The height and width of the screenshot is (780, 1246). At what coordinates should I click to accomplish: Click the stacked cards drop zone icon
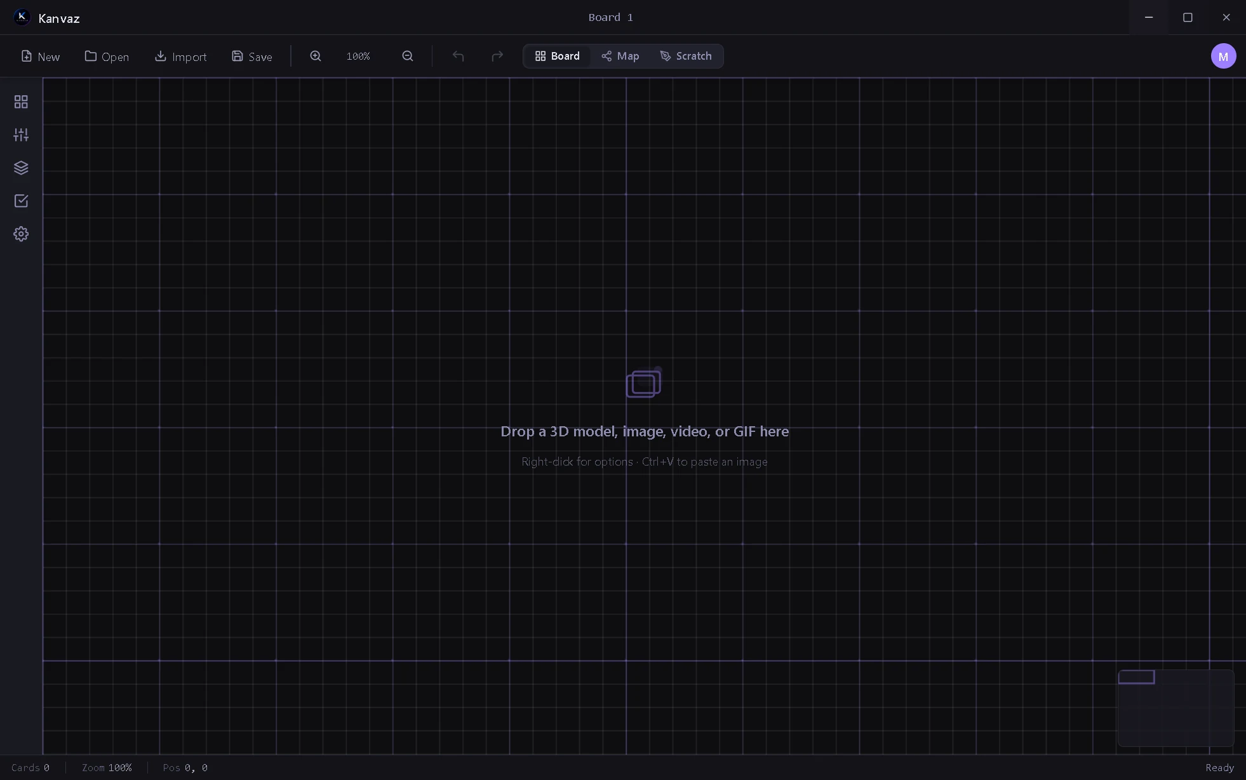click(644, 383)
